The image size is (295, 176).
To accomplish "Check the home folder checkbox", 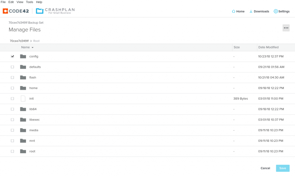I will point(12,88).
